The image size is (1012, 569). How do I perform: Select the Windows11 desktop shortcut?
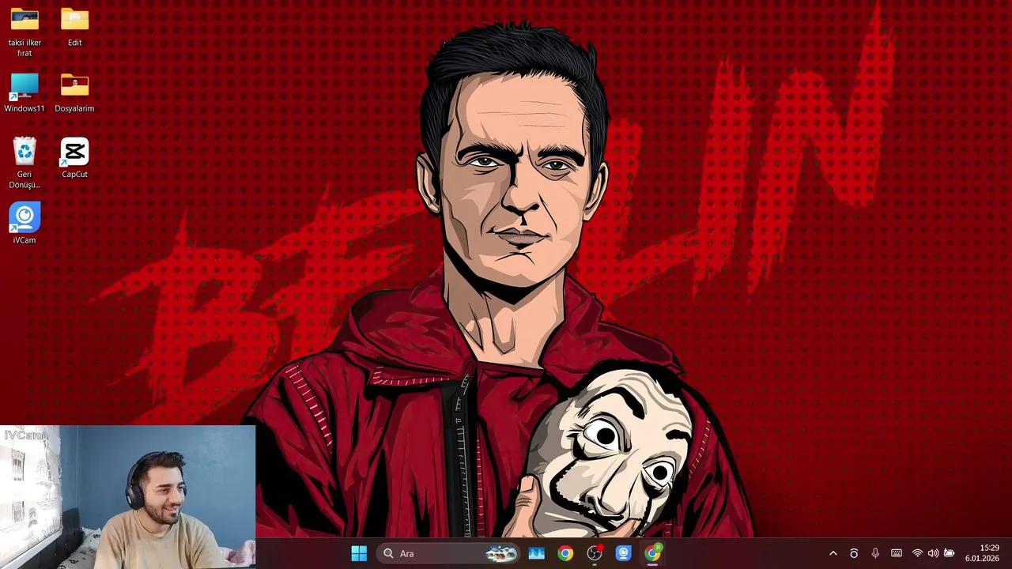[25, 93]
